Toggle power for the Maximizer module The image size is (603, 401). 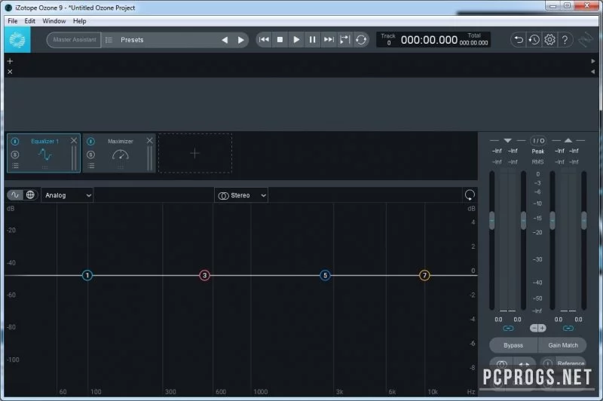click(x=90, y=142)
